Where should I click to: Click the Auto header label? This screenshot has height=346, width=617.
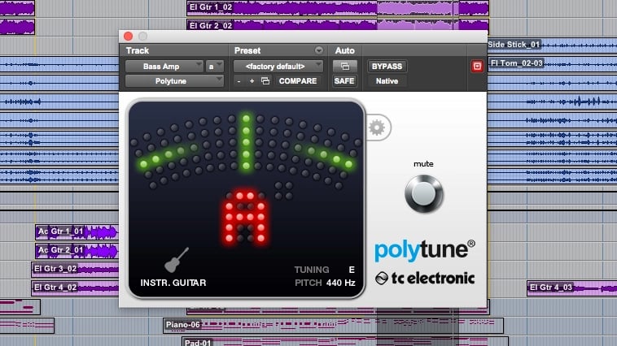pyautogui.click(x=344, y=50)
